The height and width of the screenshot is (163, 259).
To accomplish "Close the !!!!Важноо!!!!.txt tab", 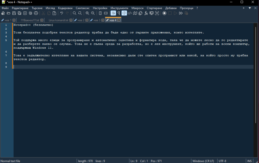I will (42, 20).
